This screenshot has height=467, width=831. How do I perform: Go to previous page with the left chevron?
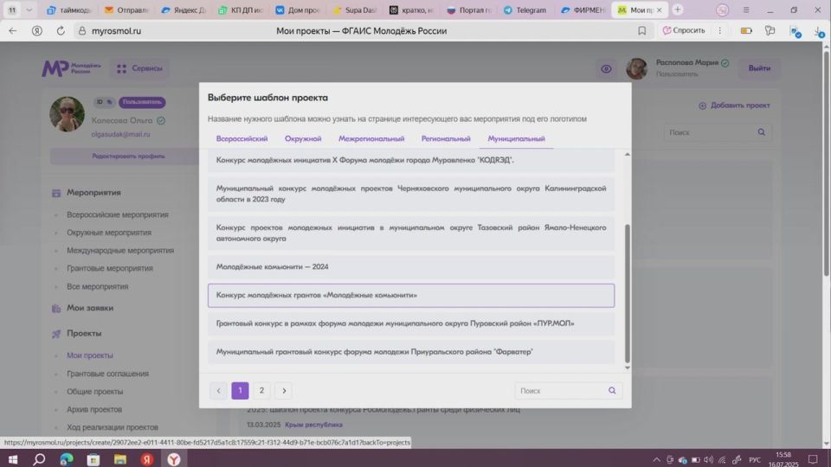pyautogui.click(x=218, y=391)
